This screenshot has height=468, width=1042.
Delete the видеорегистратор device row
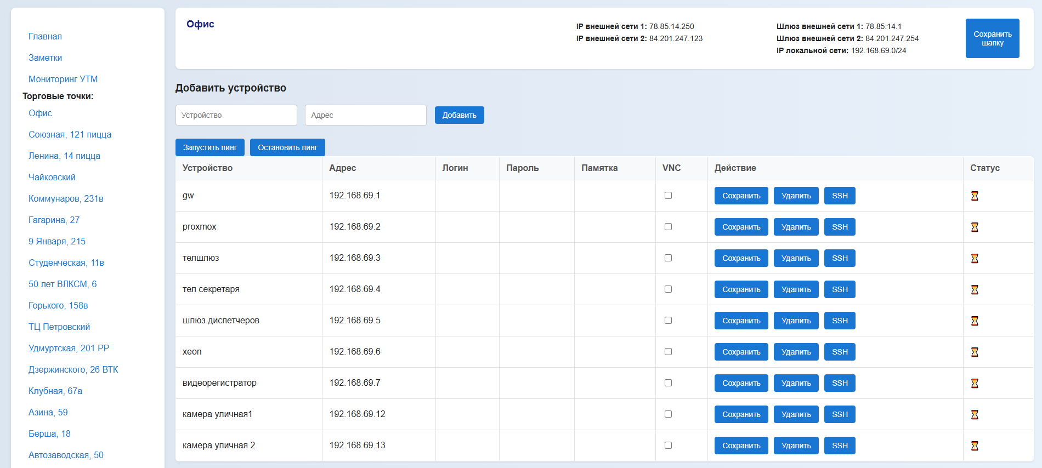796,383
